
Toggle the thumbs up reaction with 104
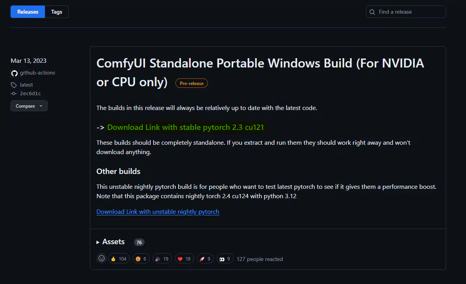[x=119, y=259]
